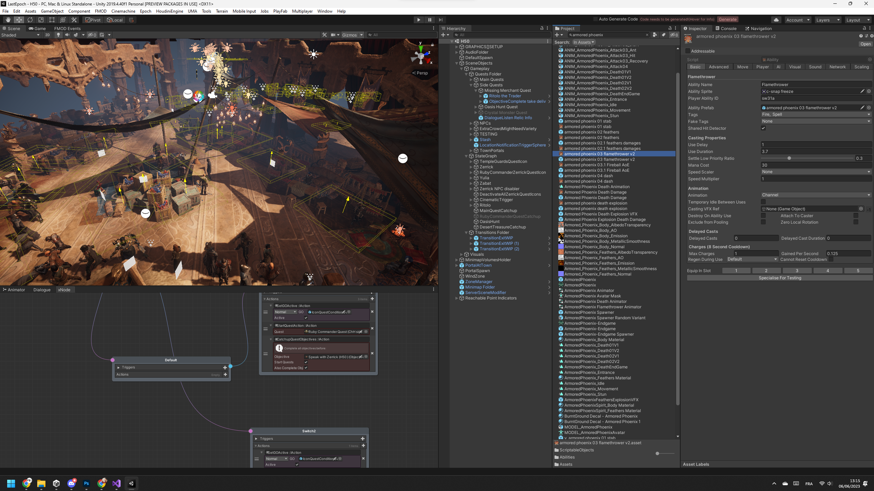874x491 pixels.
Task: Open custom editor tools icon
Action: tap(73, 20)
